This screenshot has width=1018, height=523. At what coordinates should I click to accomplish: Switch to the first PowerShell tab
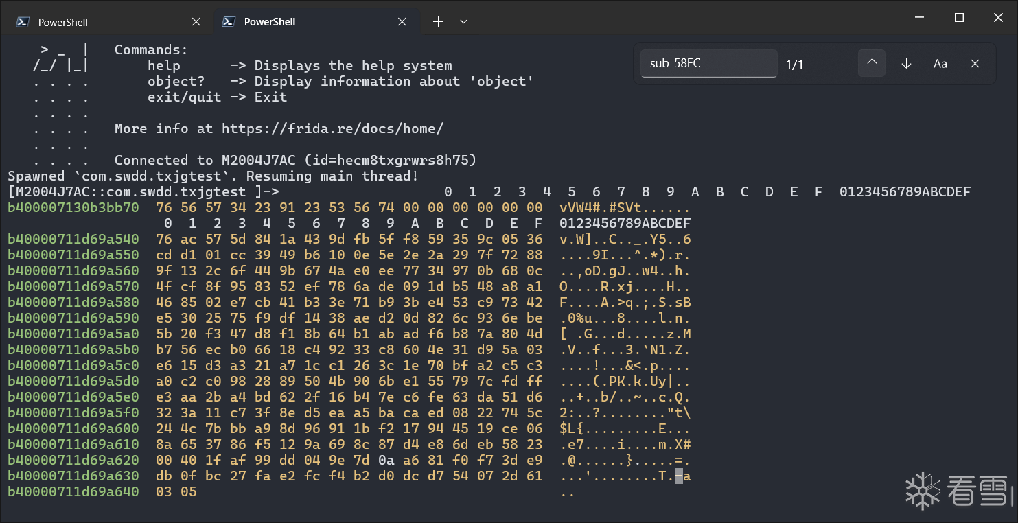[63, 22]
